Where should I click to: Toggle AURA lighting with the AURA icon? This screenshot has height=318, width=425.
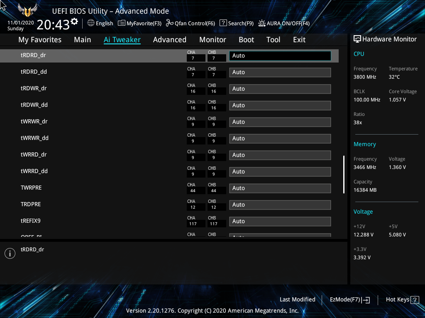click(x=261, y=23)
